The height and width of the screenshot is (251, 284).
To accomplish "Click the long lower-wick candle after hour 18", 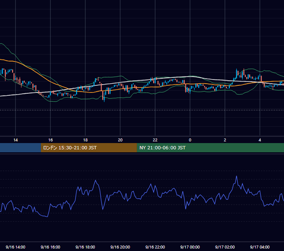I will [104, 97].
